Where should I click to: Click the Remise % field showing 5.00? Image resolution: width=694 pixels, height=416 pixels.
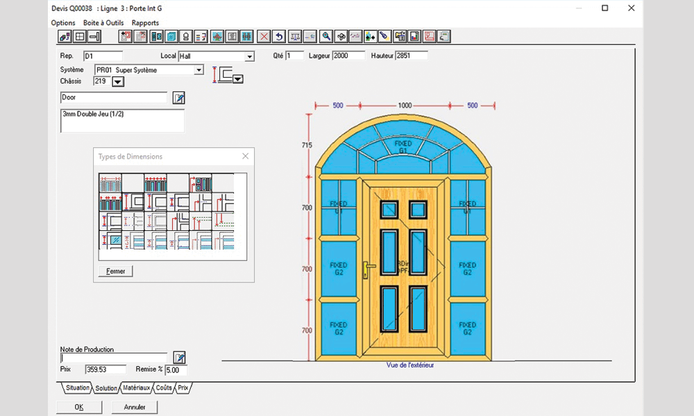176,370
